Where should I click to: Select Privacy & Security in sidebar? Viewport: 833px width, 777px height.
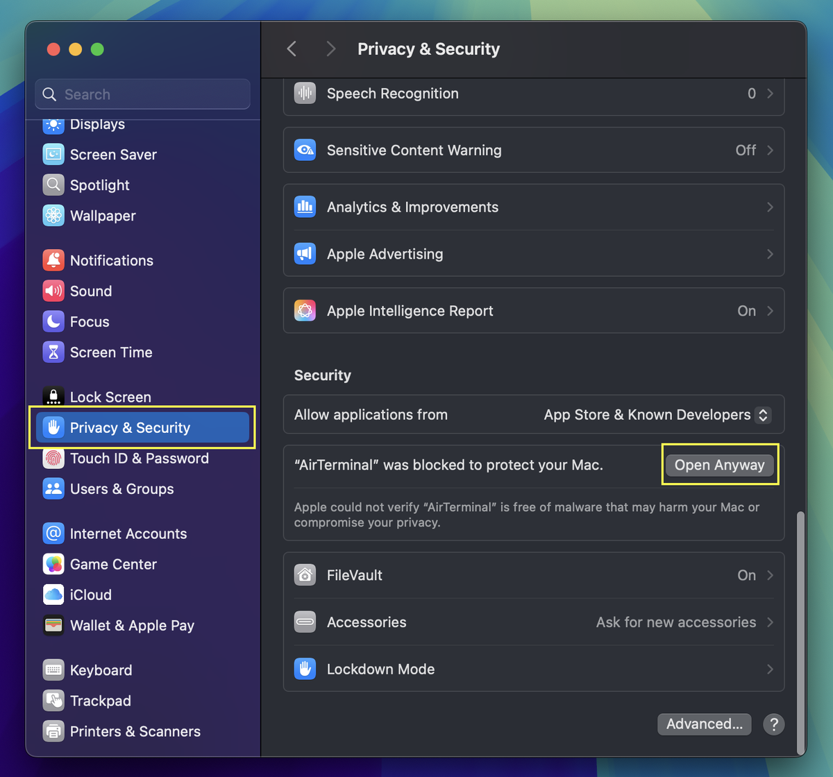tap(142, 427)
